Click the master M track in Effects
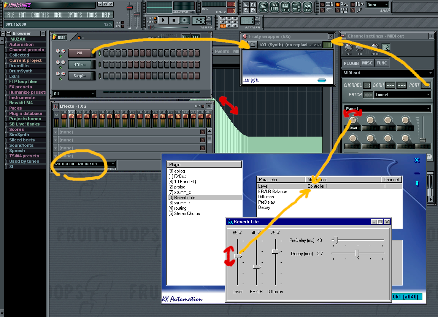The height and width of the screenshot is (317, 438). coord(56,119)
